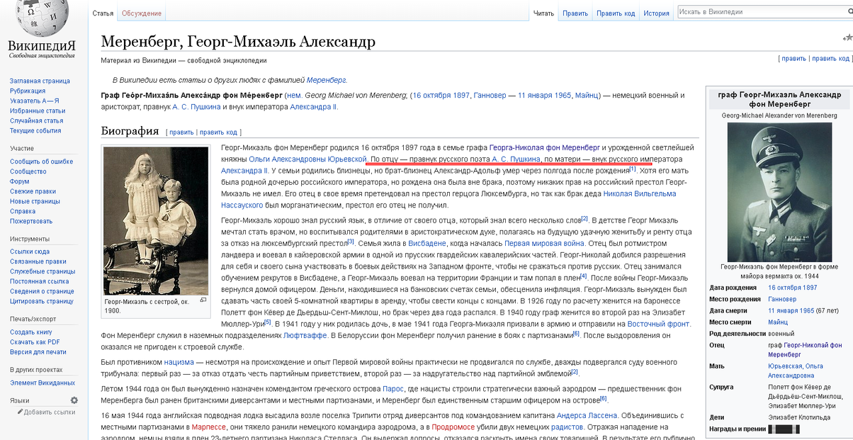Open Служебные страницы link
853x440 pixels.
pos(43,271)
